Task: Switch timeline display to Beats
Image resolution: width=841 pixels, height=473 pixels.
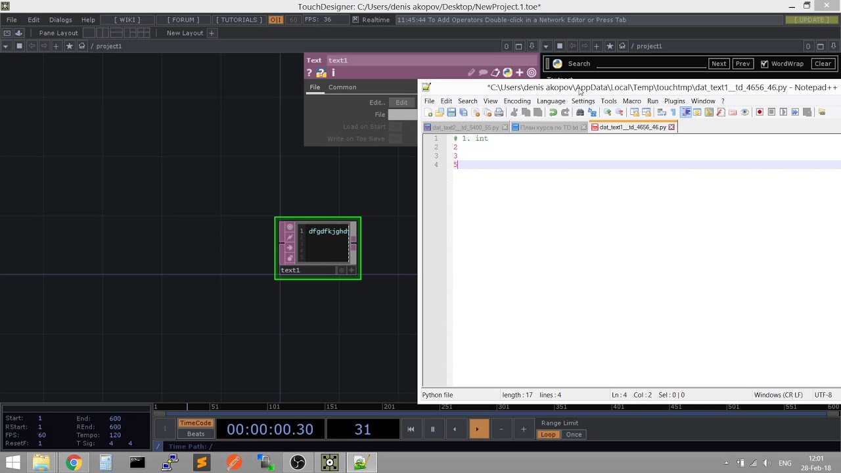Action: point(196,434)
